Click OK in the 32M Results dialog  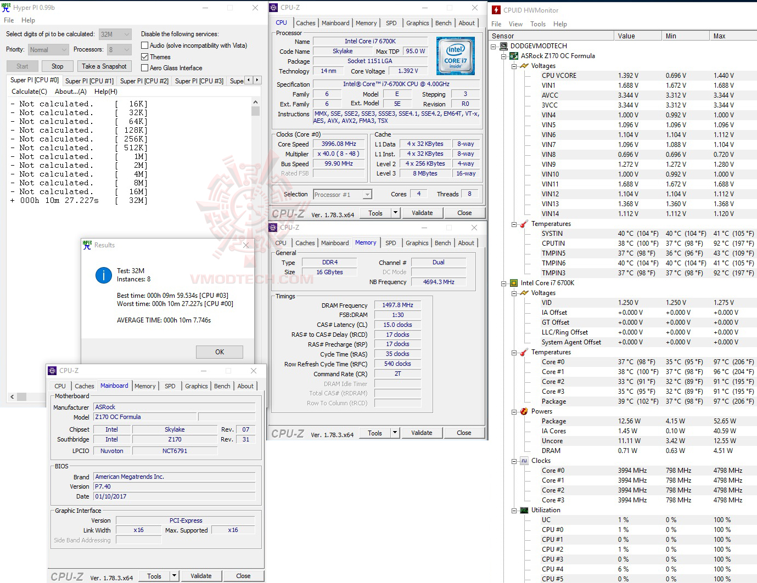(219, 352)
